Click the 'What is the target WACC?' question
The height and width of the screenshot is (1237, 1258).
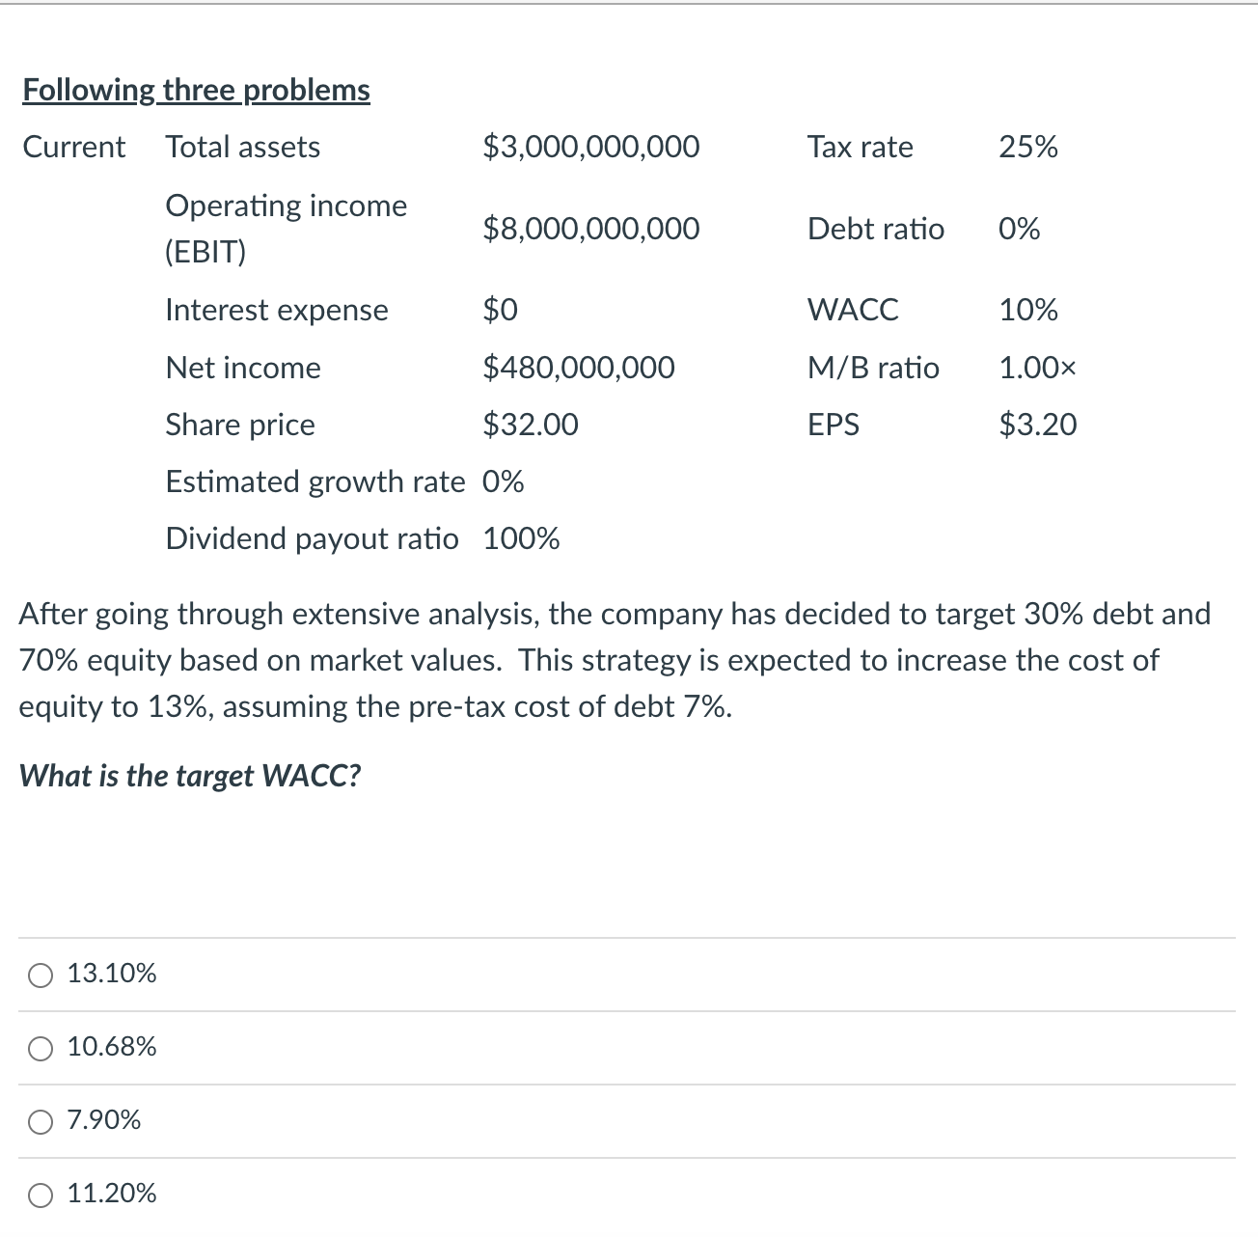[x=191, y=776]
